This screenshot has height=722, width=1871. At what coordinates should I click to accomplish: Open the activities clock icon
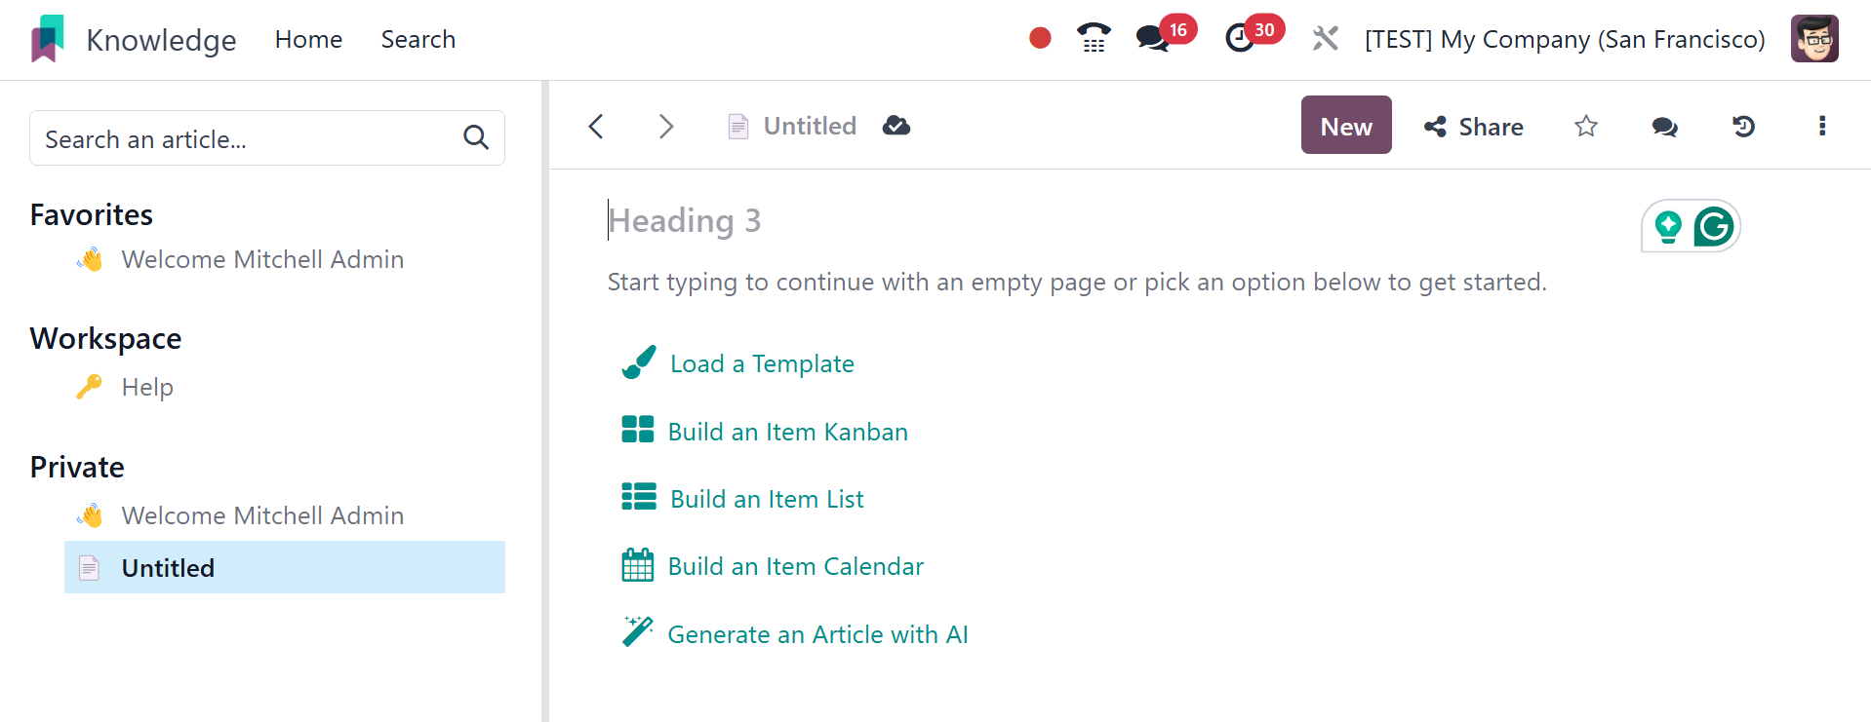point(1240,39)
